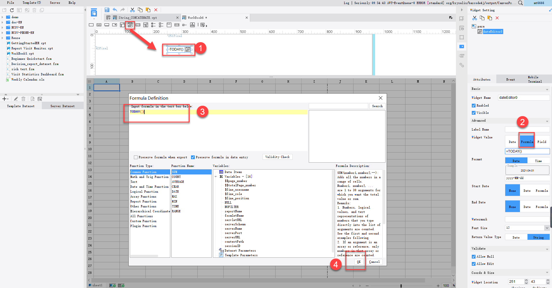This screenshot has height=288, width=552.
Task: Open the Hyperlink panel in the right sidebar
Action: click(x=462, y=65)
